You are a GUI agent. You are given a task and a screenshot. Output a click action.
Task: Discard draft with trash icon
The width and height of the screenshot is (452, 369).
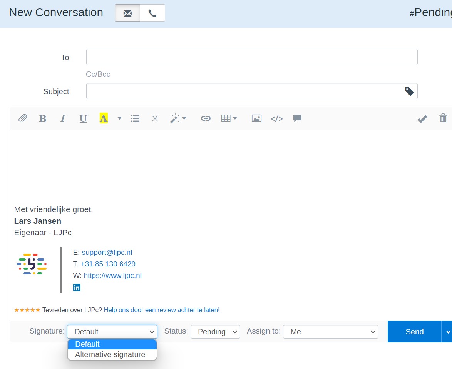coord(443,118)
